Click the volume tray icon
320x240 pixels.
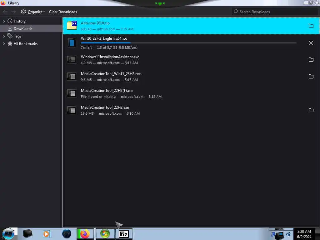pos(288,234)
